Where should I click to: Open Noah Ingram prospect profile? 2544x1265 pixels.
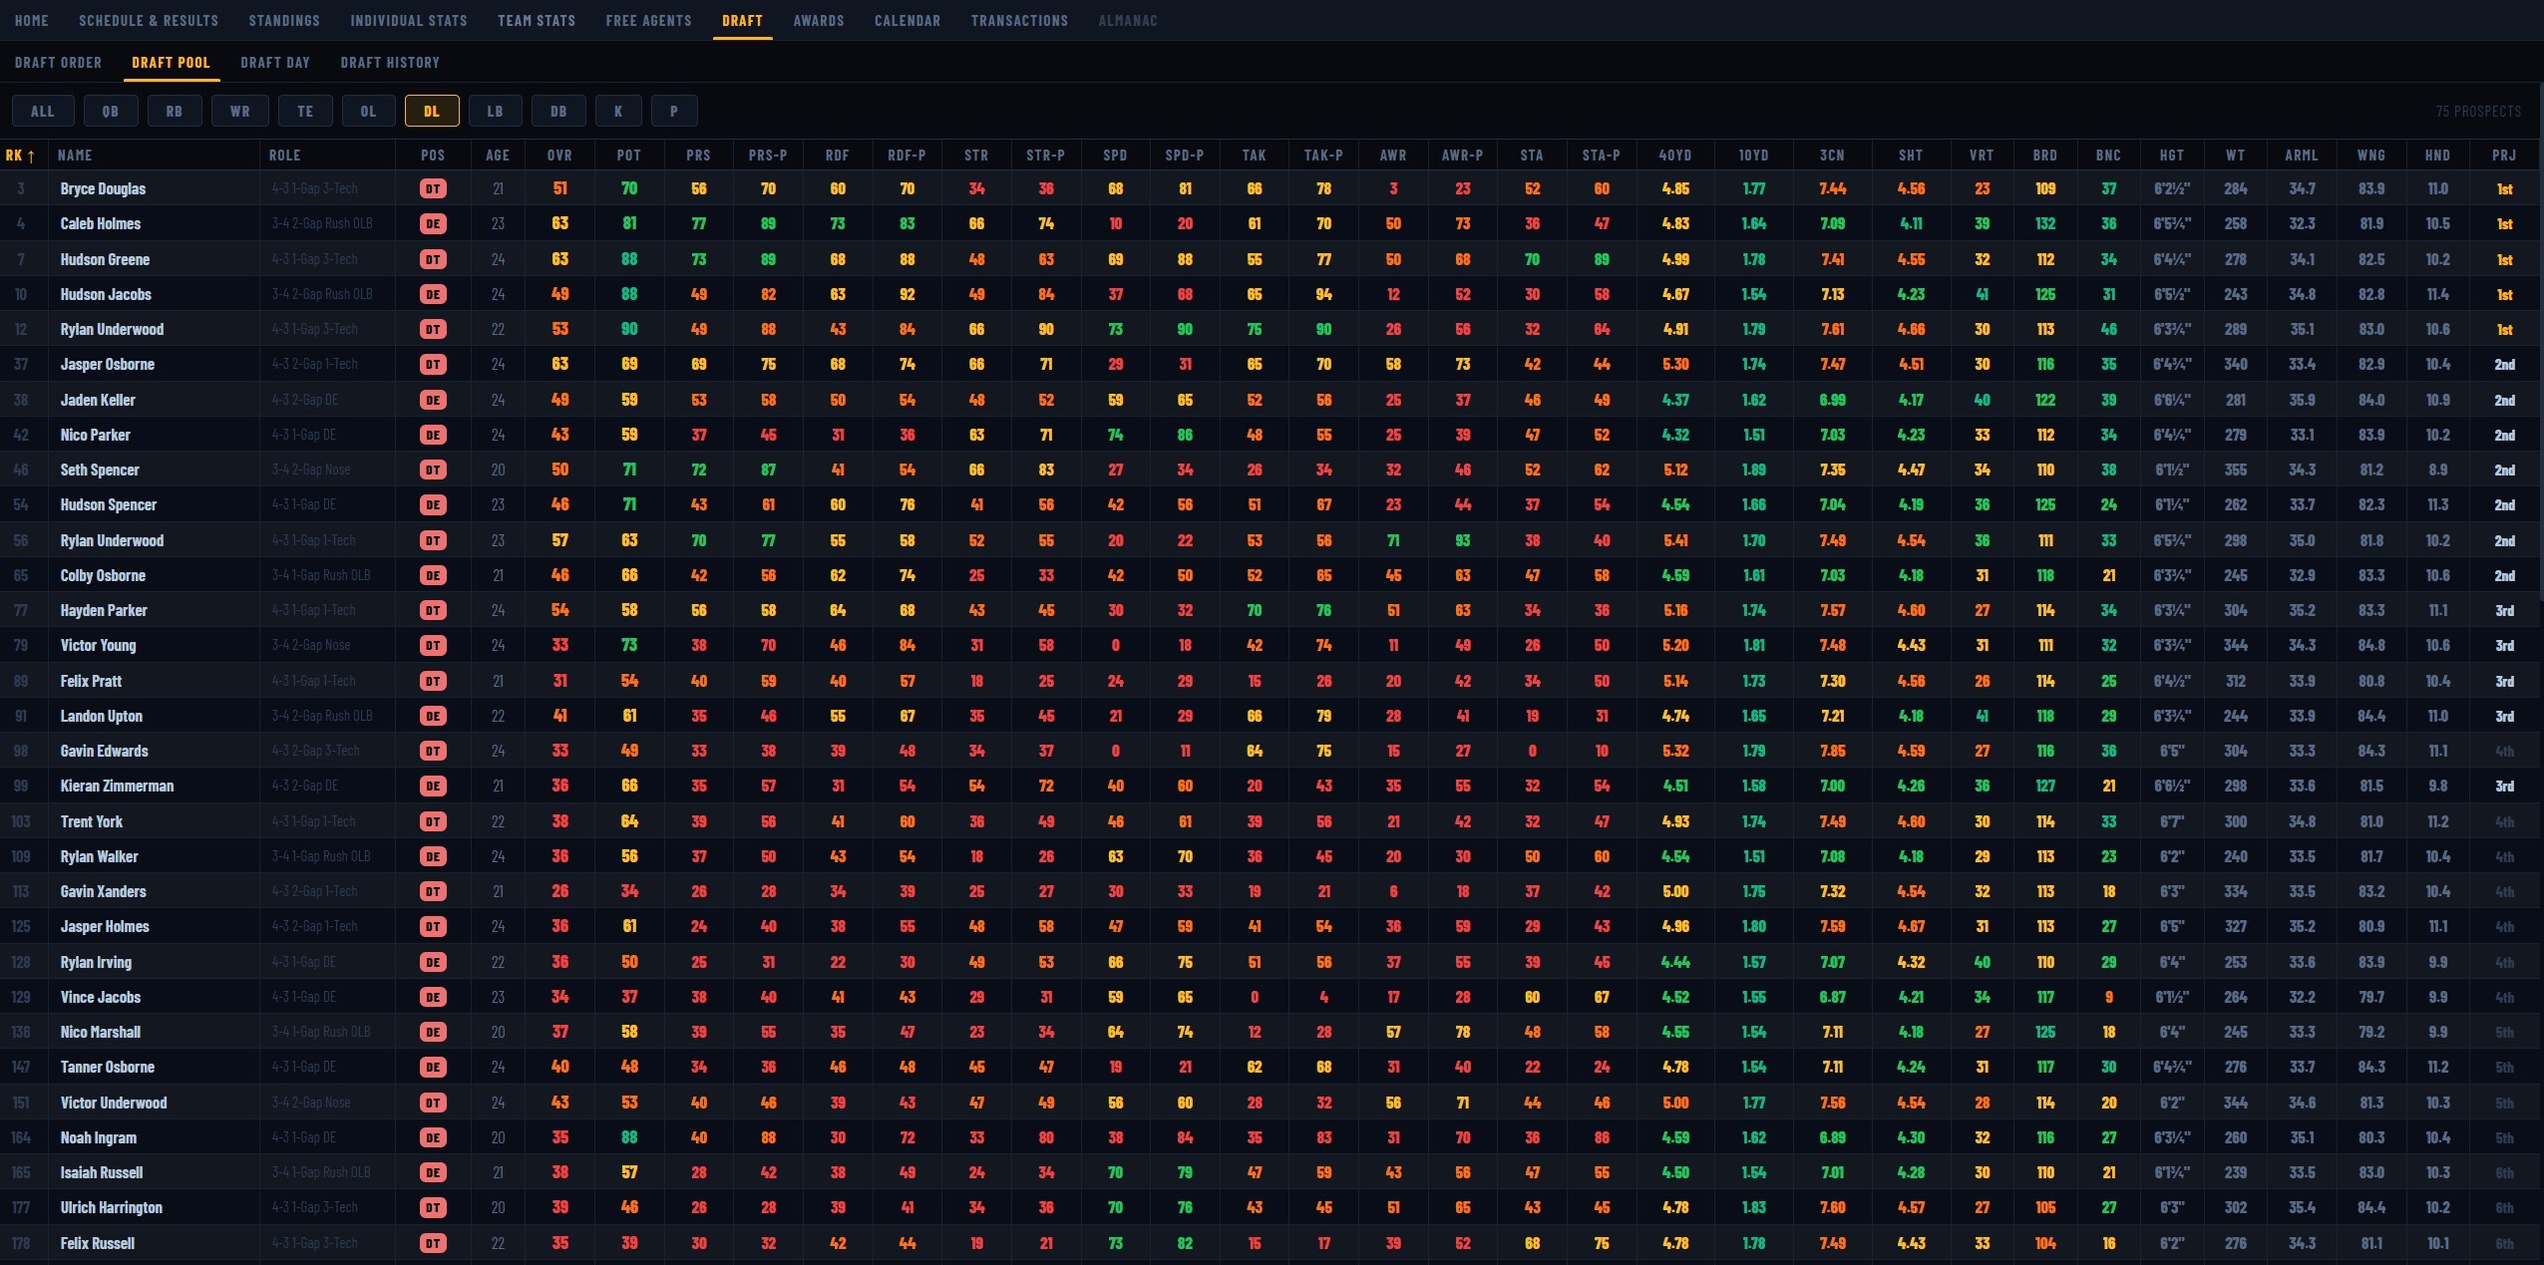(x=99, y=1137)
